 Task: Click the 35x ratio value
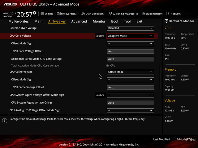coord(166,59)
